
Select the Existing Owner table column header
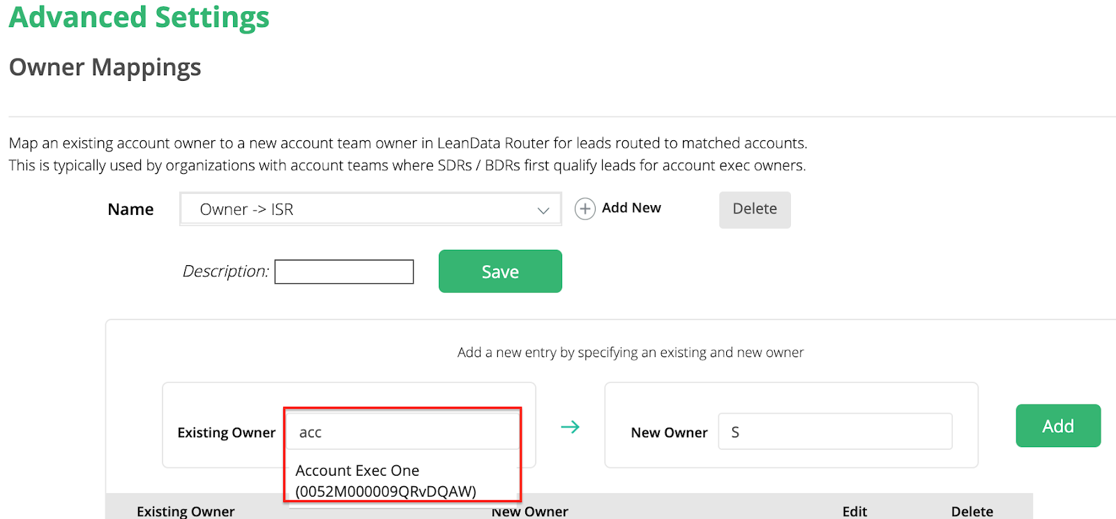186,511
